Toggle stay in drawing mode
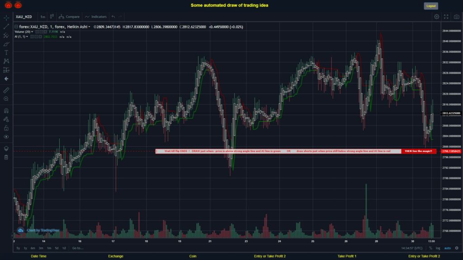Image resolution: width=463 pixels, height=260 pixels. click(x=6, y=119)
